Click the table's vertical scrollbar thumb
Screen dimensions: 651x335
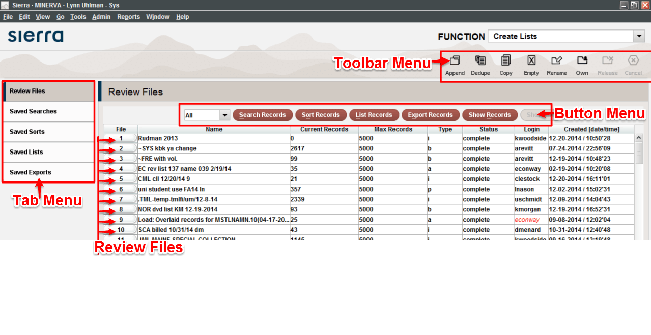[639, 153]
